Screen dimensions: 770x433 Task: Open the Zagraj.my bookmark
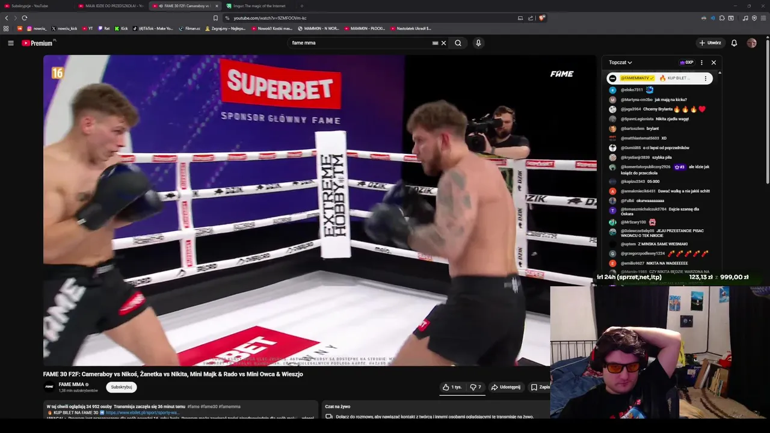tap(225, 28)
